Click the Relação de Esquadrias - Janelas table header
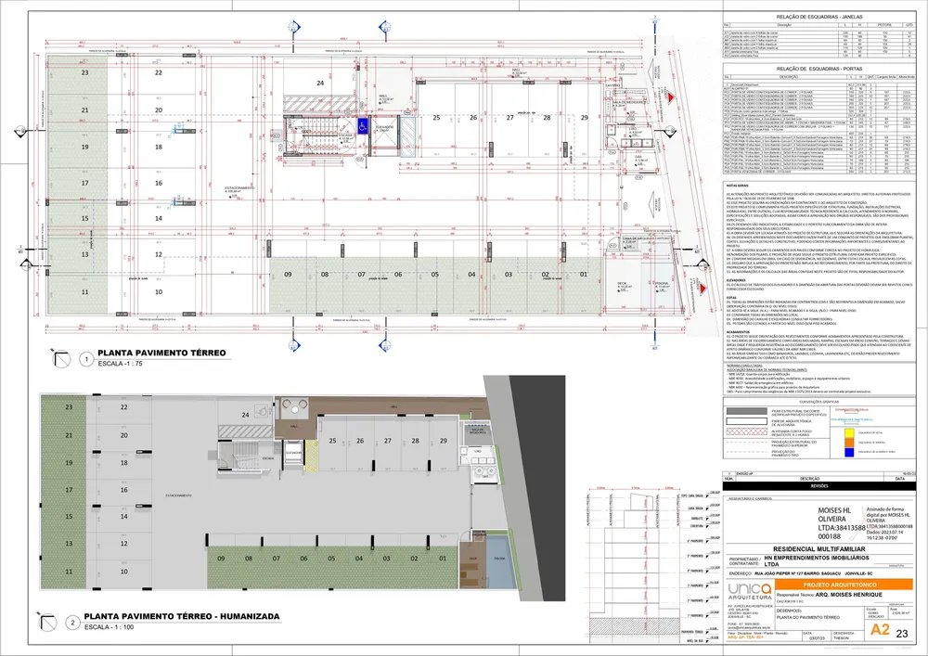Screen dimensions: 928x656 click(819, 17)
